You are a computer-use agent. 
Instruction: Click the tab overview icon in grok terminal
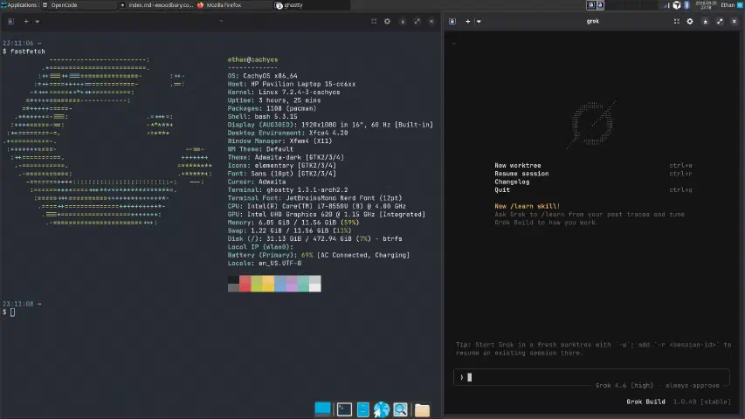(452, 21)
